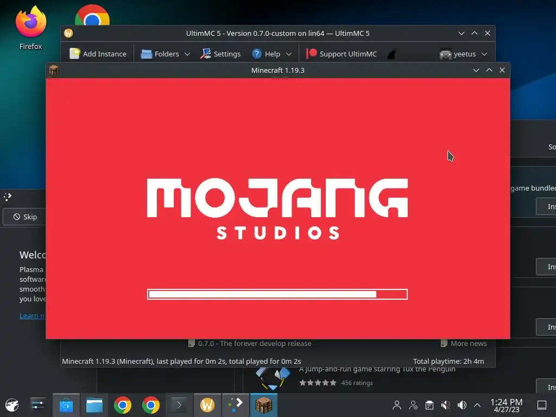This screenshot has height=417, width=556.
Task: Expand hidden system tray icons
Action: tap(477, 405)
